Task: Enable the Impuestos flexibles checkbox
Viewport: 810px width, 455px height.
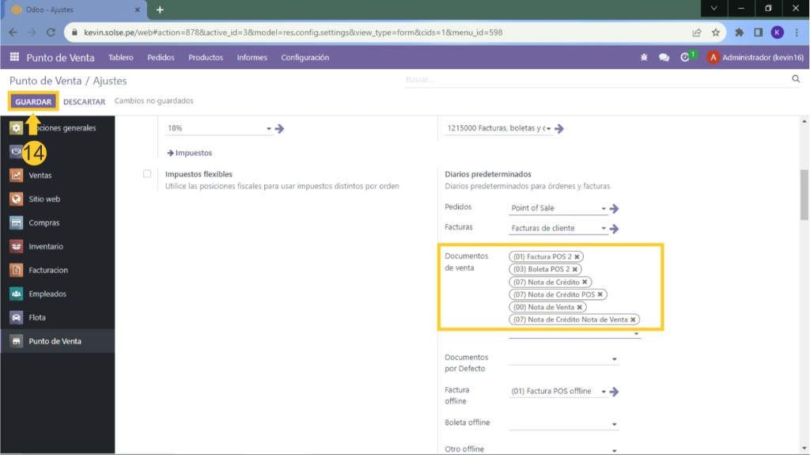Action: pyautogui.click(x=147, y=174)
